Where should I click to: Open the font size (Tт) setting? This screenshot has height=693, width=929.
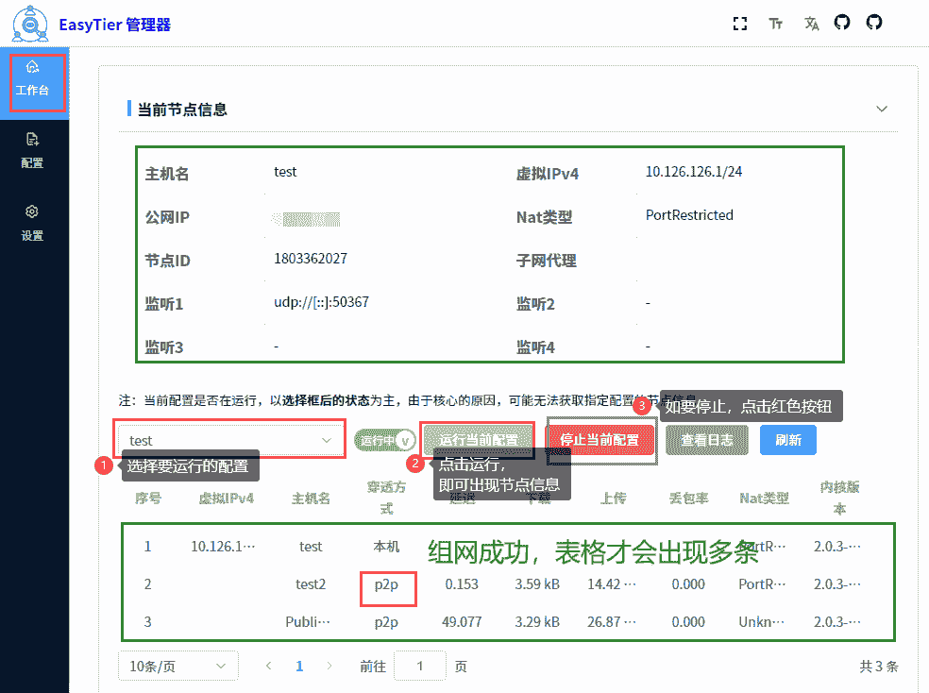coord(775,24)
